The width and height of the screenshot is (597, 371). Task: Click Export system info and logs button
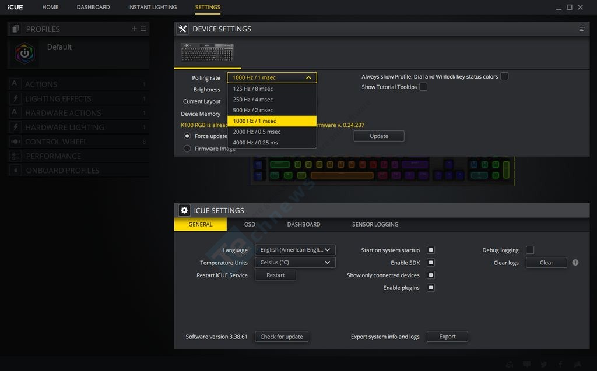[x=447, y=337]
